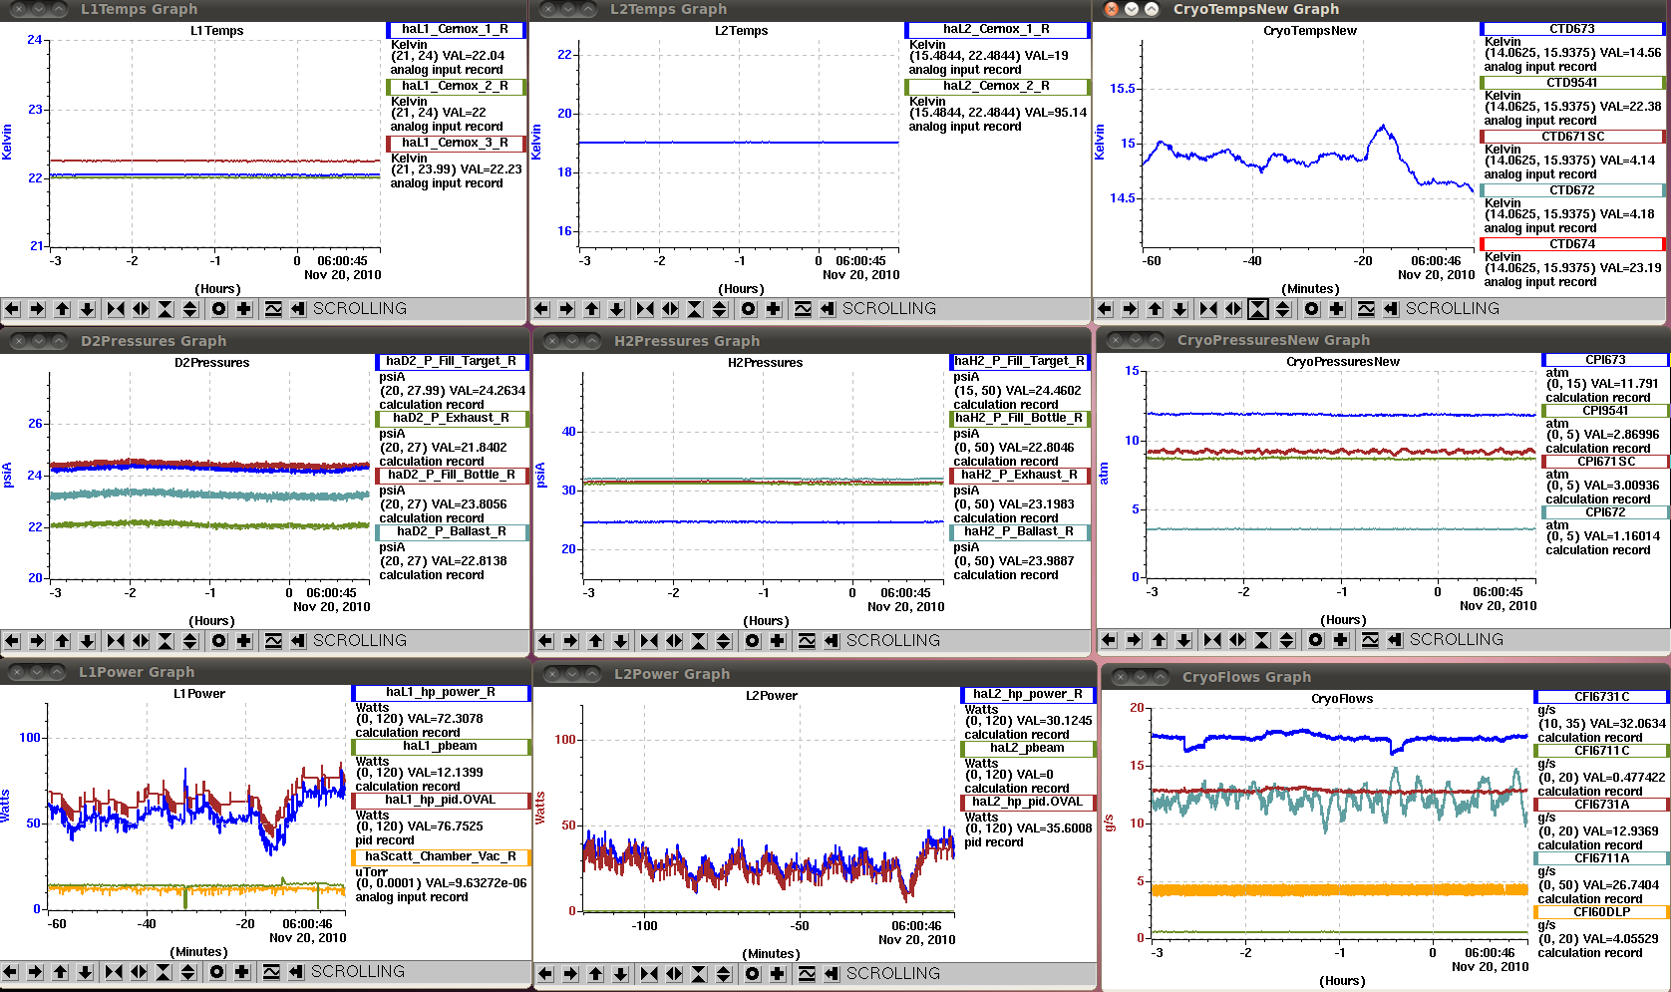Image resolution: width=1671 pixels, height=992 pixels.
Task: Pan right in the CryoTempsNew Graph toolbar
Action: [1130, 309]
